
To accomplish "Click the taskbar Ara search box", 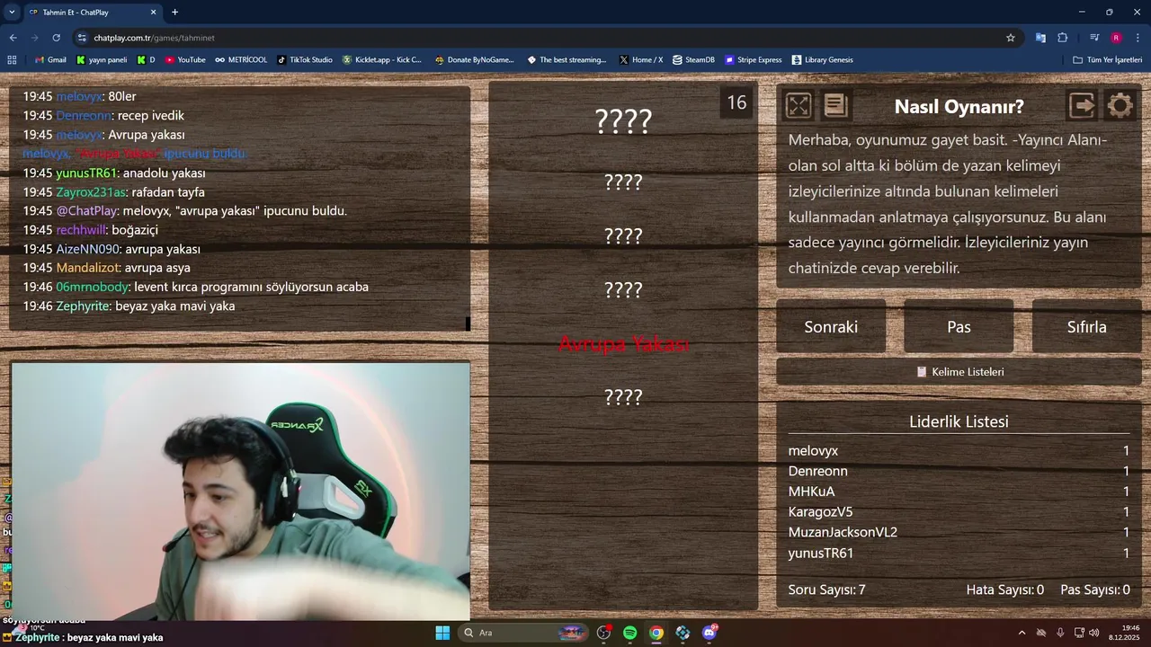I will tap(523, 633).
